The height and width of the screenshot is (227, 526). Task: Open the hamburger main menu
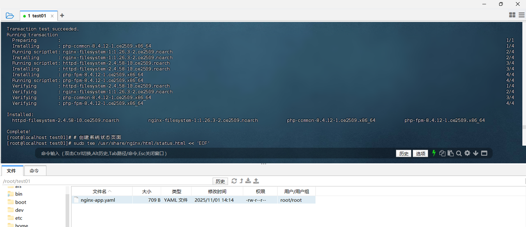(521, 15)
